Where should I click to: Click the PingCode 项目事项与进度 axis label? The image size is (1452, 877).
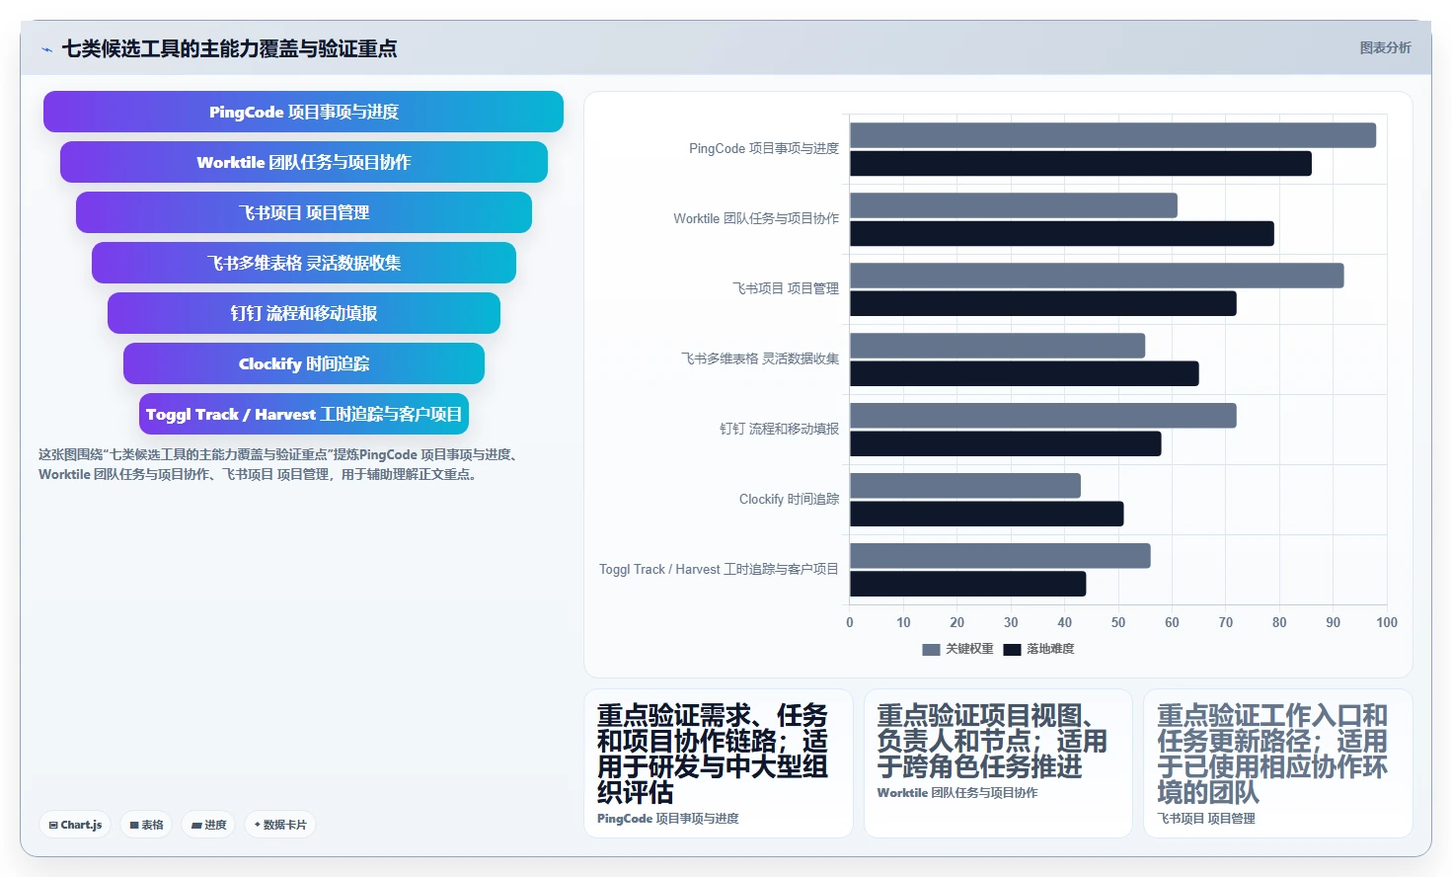click(764, 149)
